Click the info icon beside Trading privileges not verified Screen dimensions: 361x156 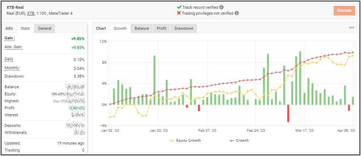237,13
